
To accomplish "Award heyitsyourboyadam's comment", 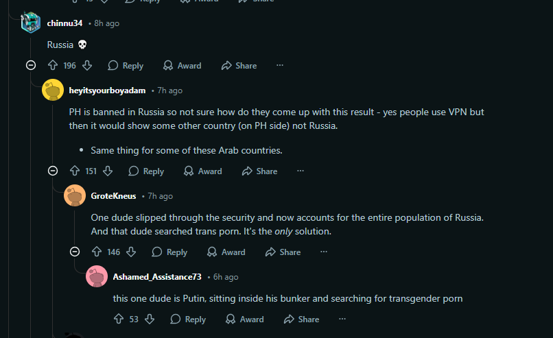I will click(203, 171).
